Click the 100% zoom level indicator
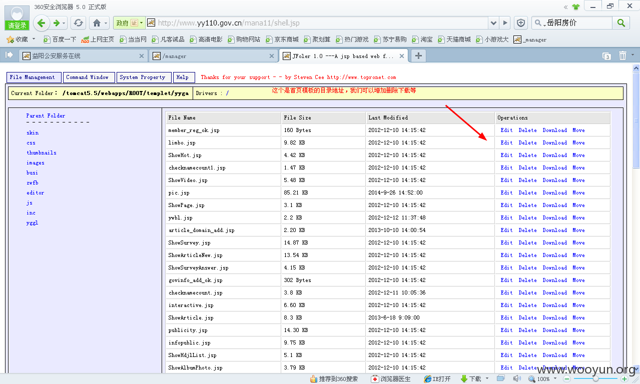The image size is (640, 384). [x=543, y=379]
